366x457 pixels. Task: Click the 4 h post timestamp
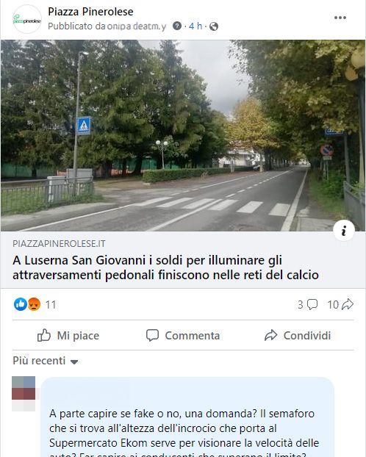(195, 26)
